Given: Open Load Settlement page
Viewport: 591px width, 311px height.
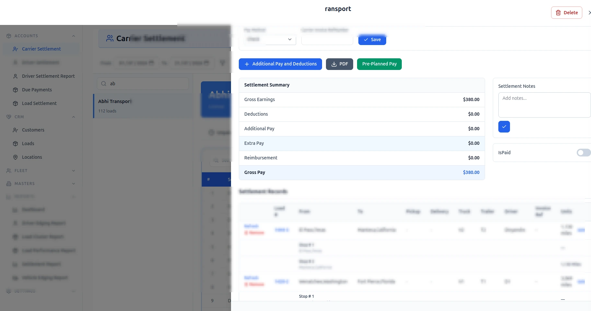Looking at the screenshot, I should 39,103.
